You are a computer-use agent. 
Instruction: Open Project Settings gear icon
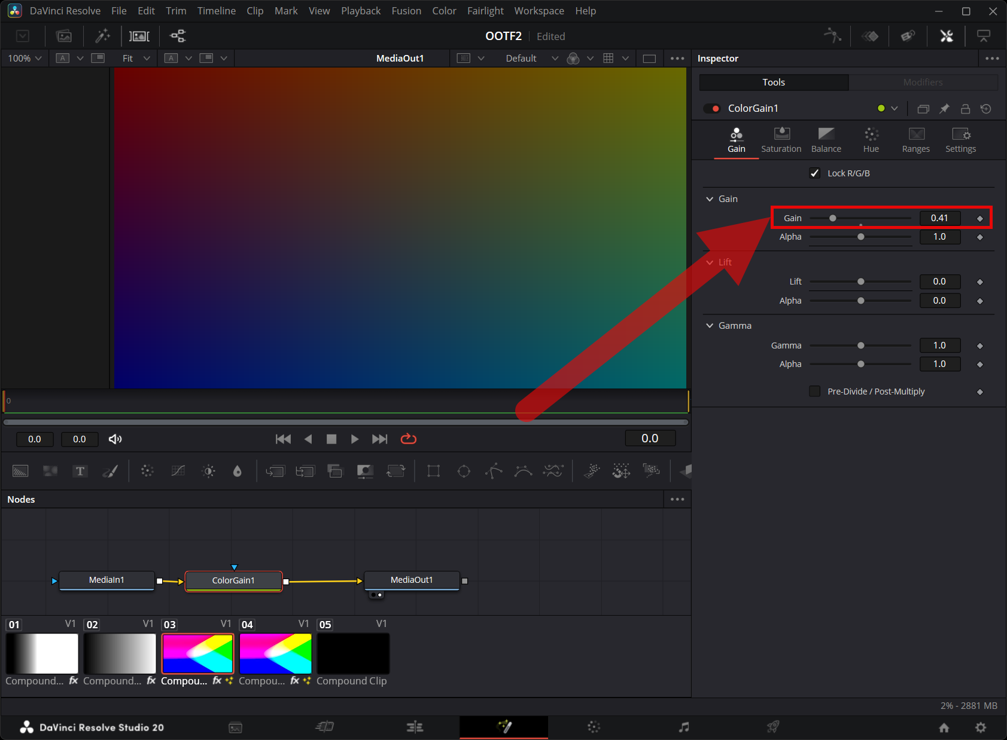[981, 727]
